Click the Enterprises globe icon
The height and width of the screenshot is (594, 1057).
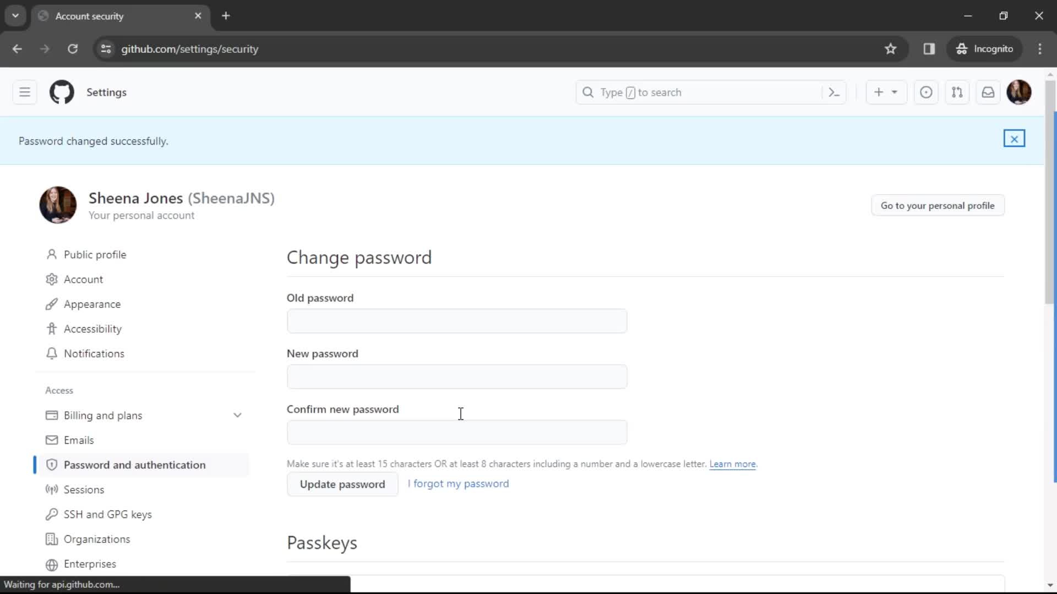pyautogui.click(x=52, y=564)
